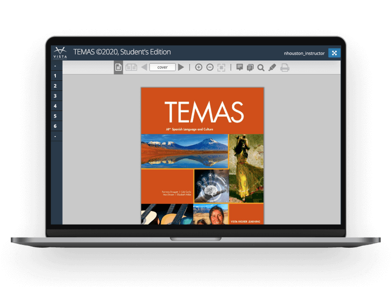Select the highlighter tool
The height and width of the screenshot is (287, 392).
click(272, 67)
